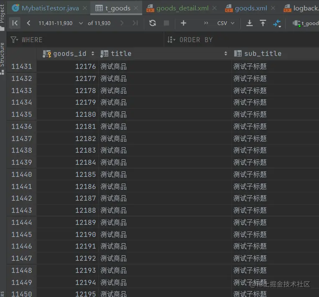The width and height of the screenshot is (319, 297).
Task: Select row number 11435
Action: pyautogui.click(x=22, y=114)
